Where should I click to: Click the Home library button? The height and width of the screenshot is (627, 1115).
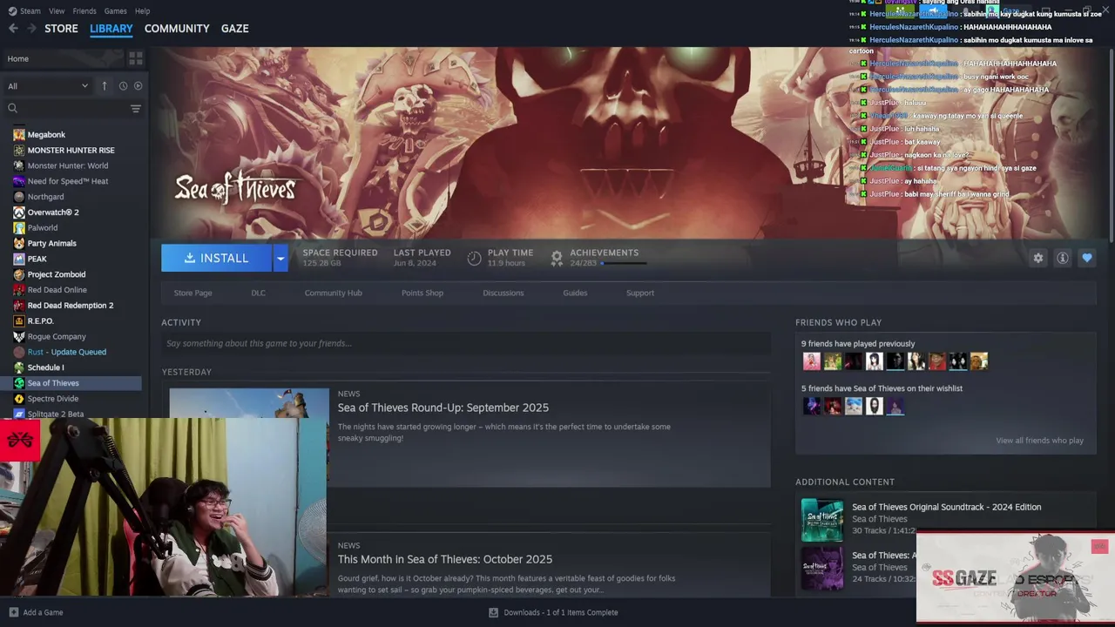pos(64,58)
